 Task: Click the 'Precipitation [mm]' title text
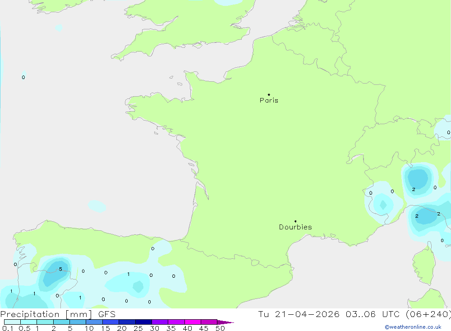[46, 314]
